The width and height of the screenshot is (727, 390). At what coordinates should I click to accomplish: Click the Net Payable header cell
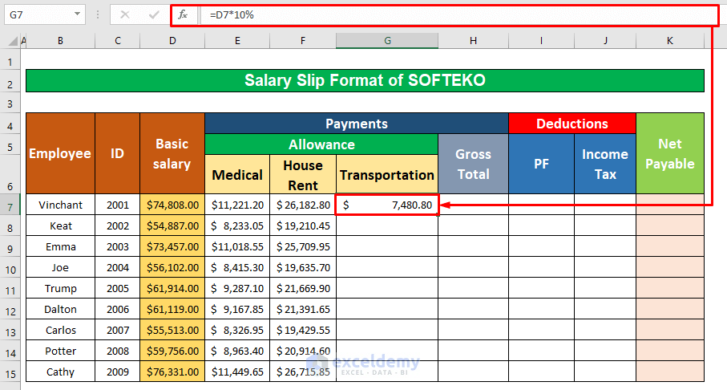(x=669, y=153)
